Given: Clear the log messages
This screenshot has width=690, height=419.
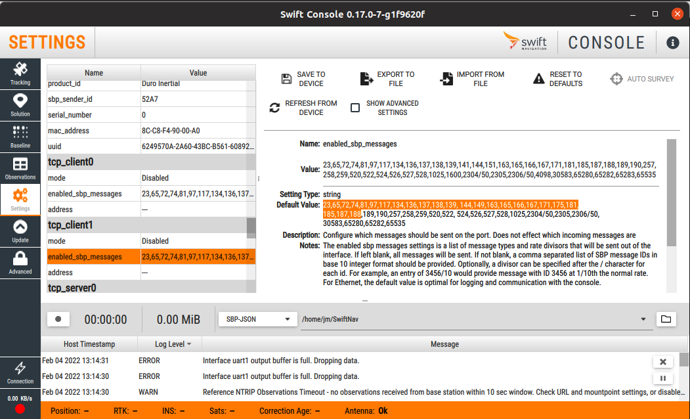Looking at the screenshot, I should [662, 363].
